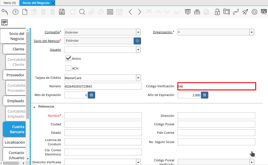Open the Proveedor side tab
This screenshot has height=165, width=268.
(15, 75)
